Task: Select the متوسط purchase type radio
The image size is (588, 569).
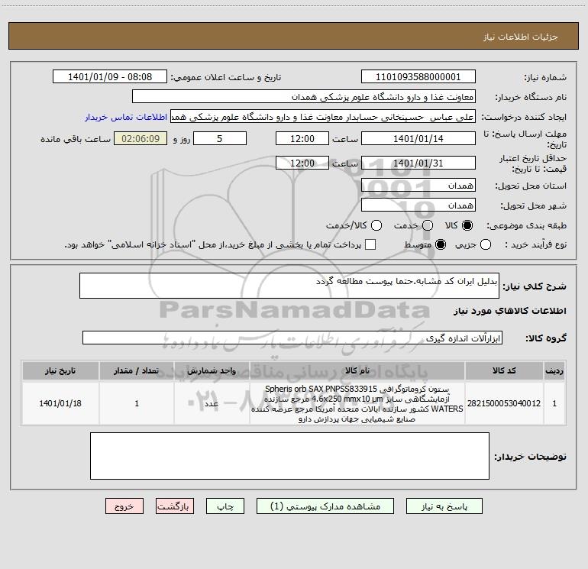Action: click(x=441, y=244)
